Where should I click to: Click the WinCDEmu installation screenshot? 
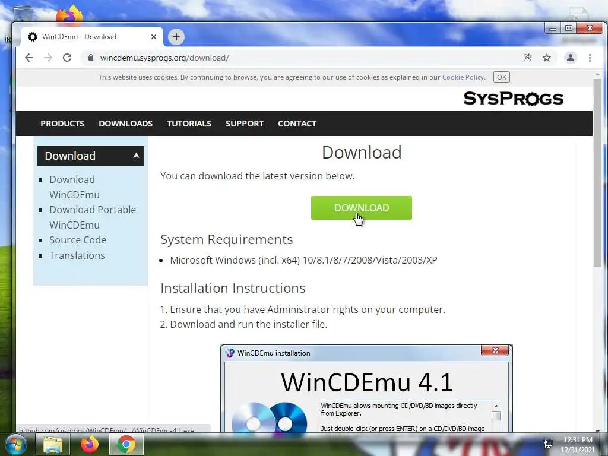(366, 388)
